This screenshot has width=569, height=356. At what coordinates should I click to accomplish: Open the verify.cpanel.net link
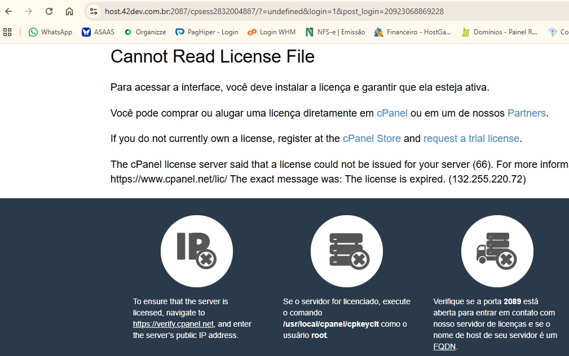click(173, 324)
